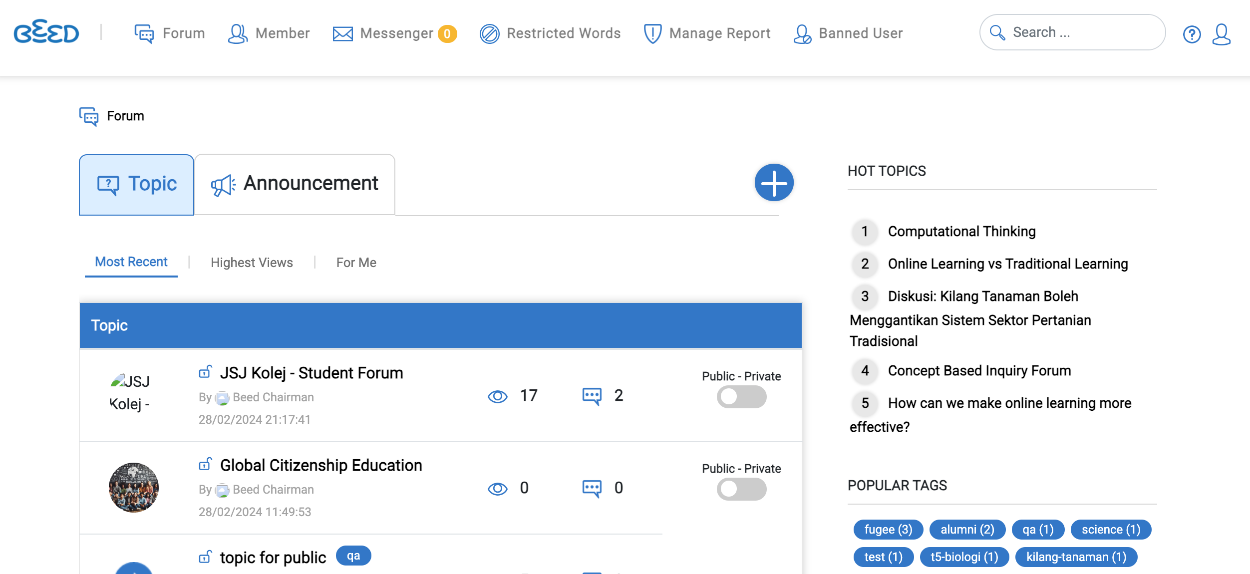Screen dimensions: 1250x574
Task: Click Beed Chairman author under Global Citizenship
Action: click(x=273, y=490)
